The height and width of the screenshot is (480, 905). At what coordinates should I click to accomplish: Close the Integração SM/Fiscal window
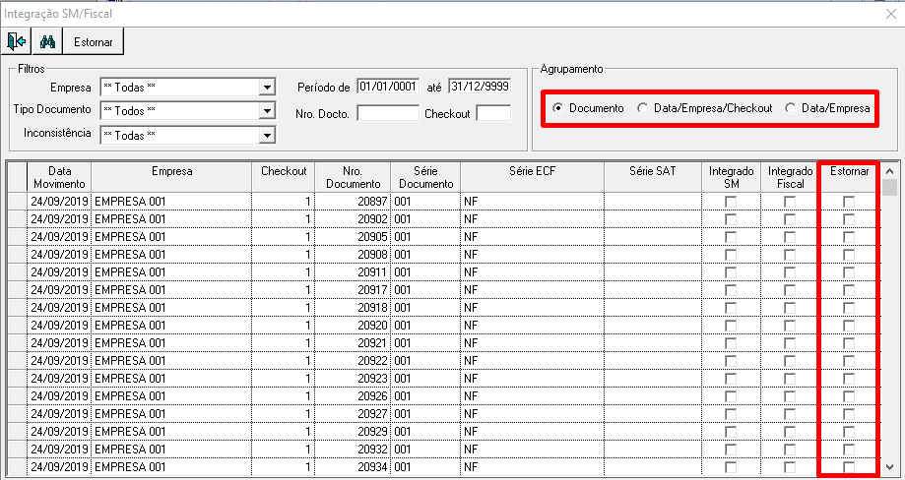(x=890, y=14)
